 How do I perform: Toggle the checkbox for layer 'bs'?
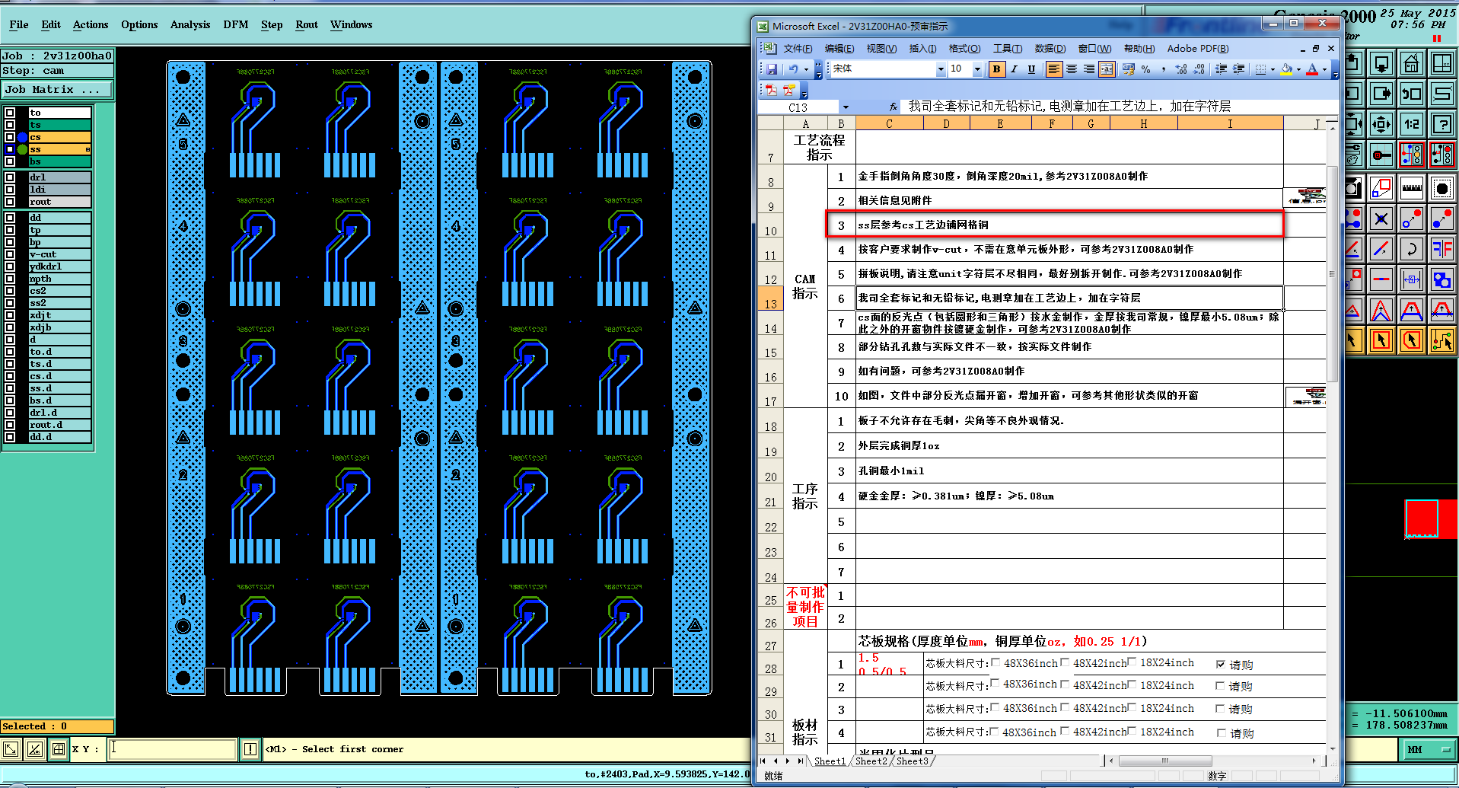10,161
